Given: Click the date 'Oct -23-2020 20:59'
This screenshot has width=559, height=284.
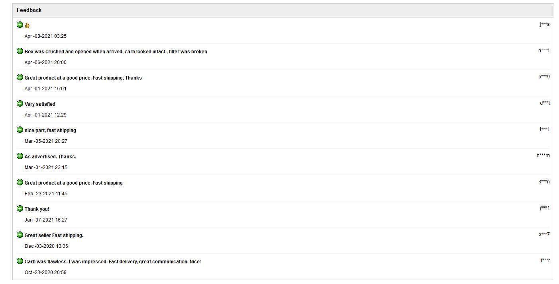Looking at the screenshot, I should 45,272.
